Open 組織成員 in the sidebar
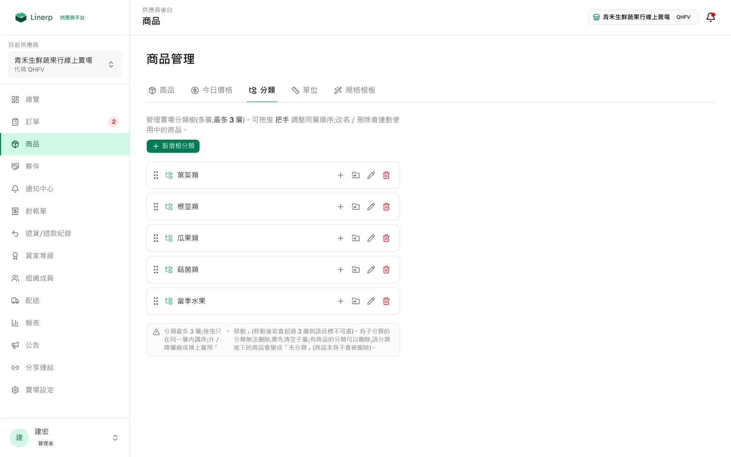This screenshot has width=731, height=457. pos(65,278)
